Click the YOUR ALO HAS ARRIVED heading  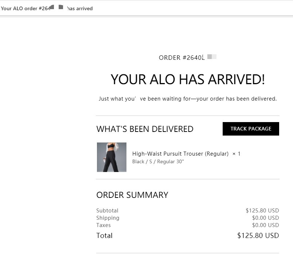point(188,79)
